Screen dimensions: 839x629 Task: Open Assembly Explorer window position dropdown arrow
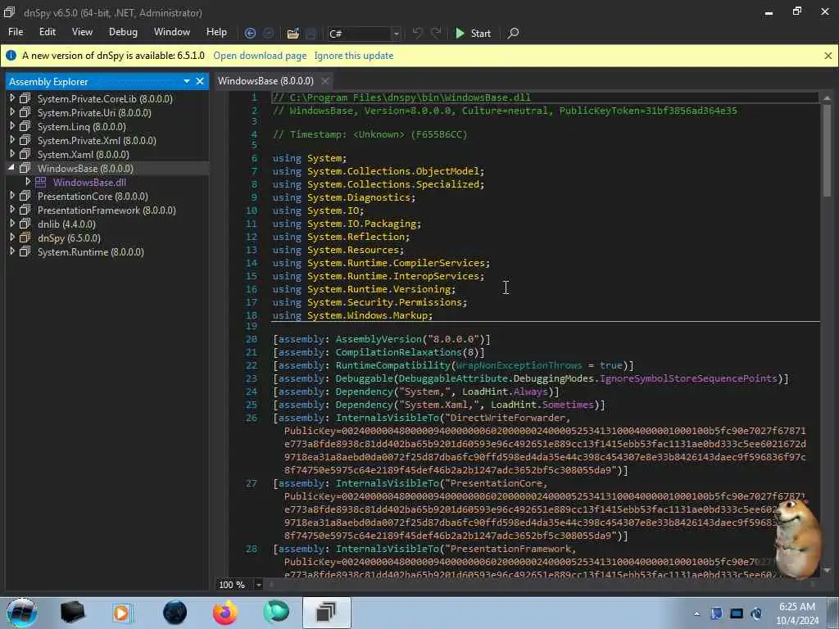click(x=187, y=81)
